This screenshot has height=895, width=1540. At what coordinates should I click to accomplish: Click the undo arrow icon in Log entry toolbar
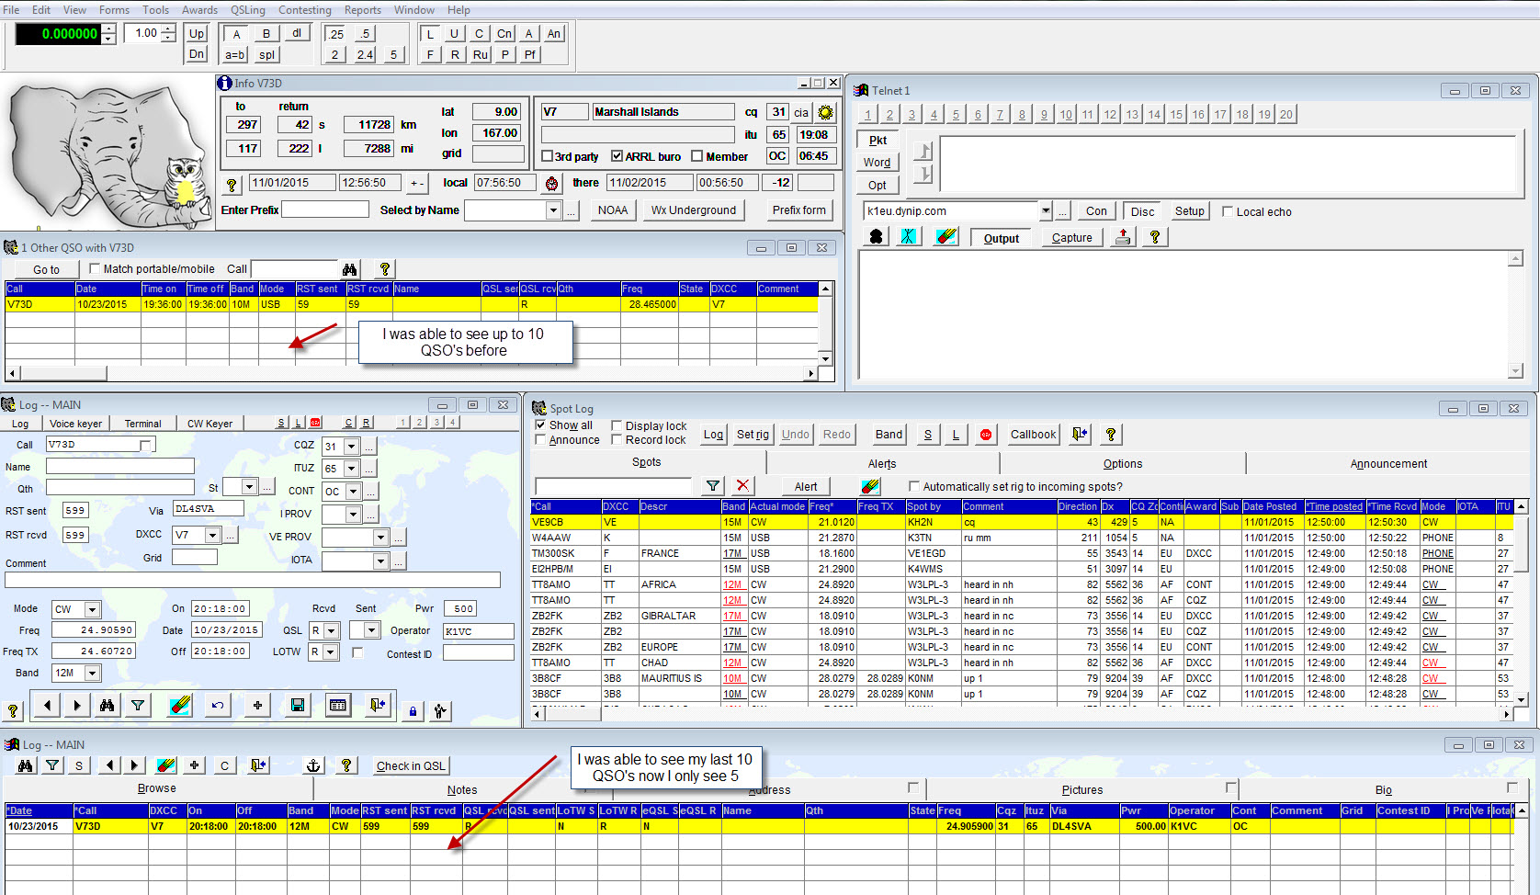(x=218, y=705)
